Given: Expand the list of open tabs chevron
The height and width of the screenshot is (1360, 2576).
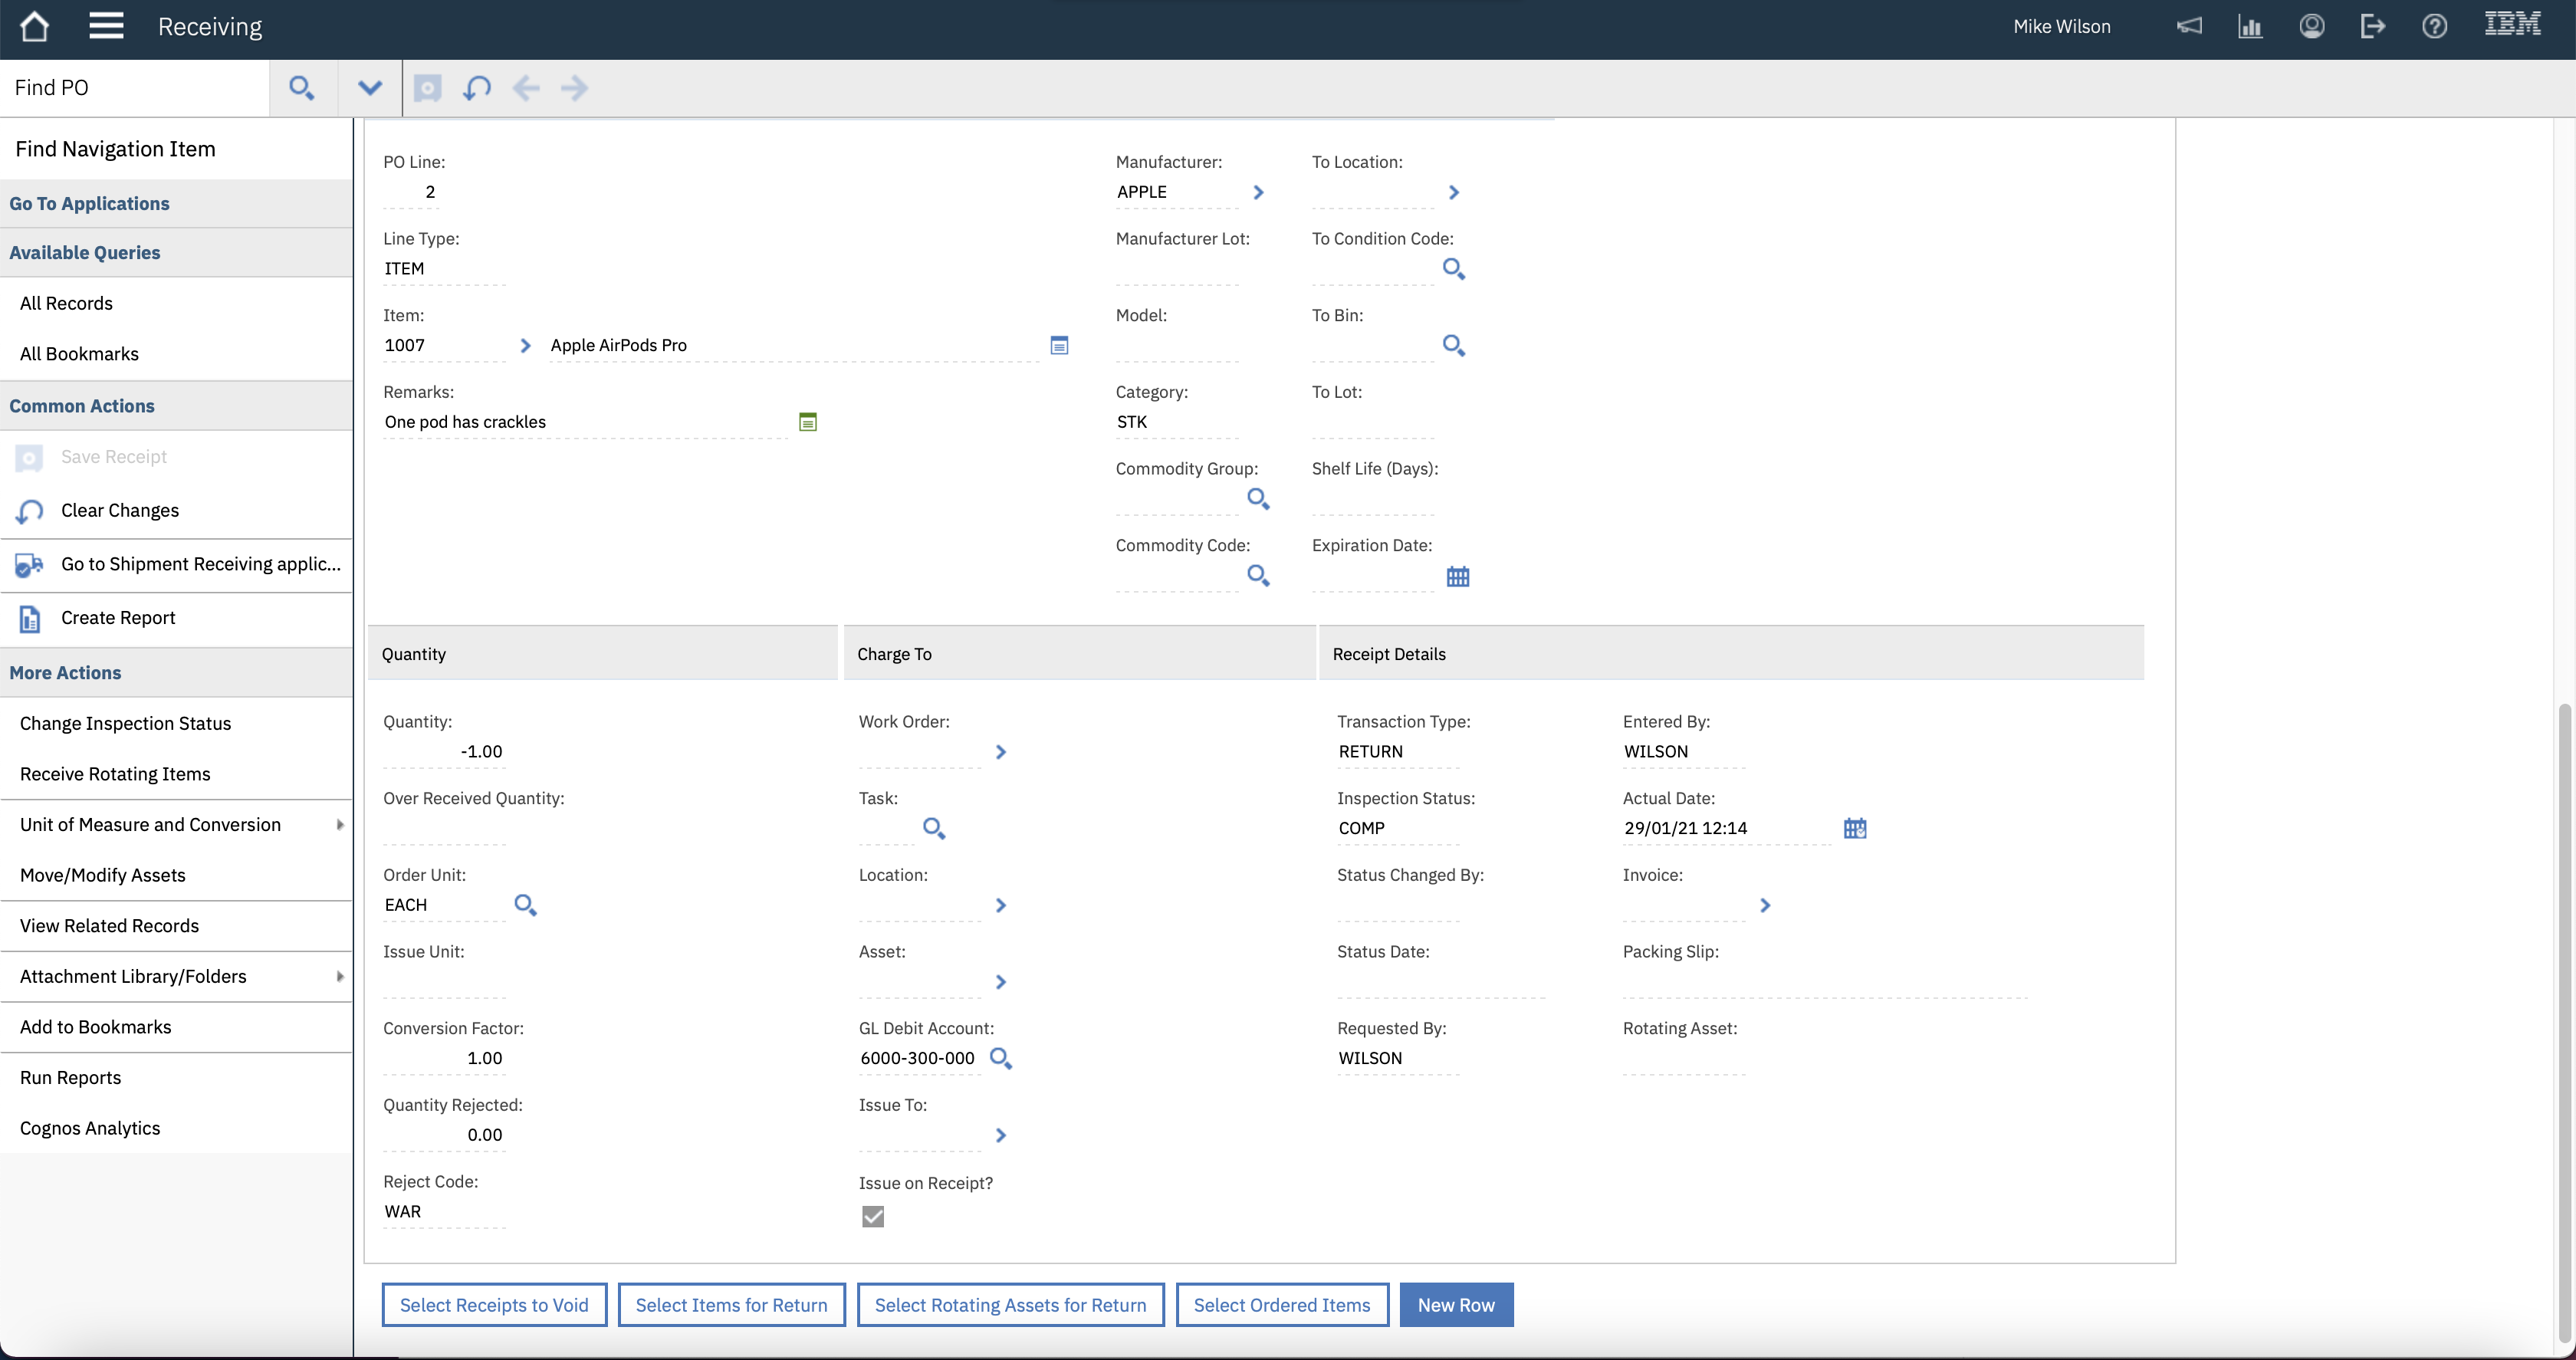Looking at the screenshot, I should 369,88.
